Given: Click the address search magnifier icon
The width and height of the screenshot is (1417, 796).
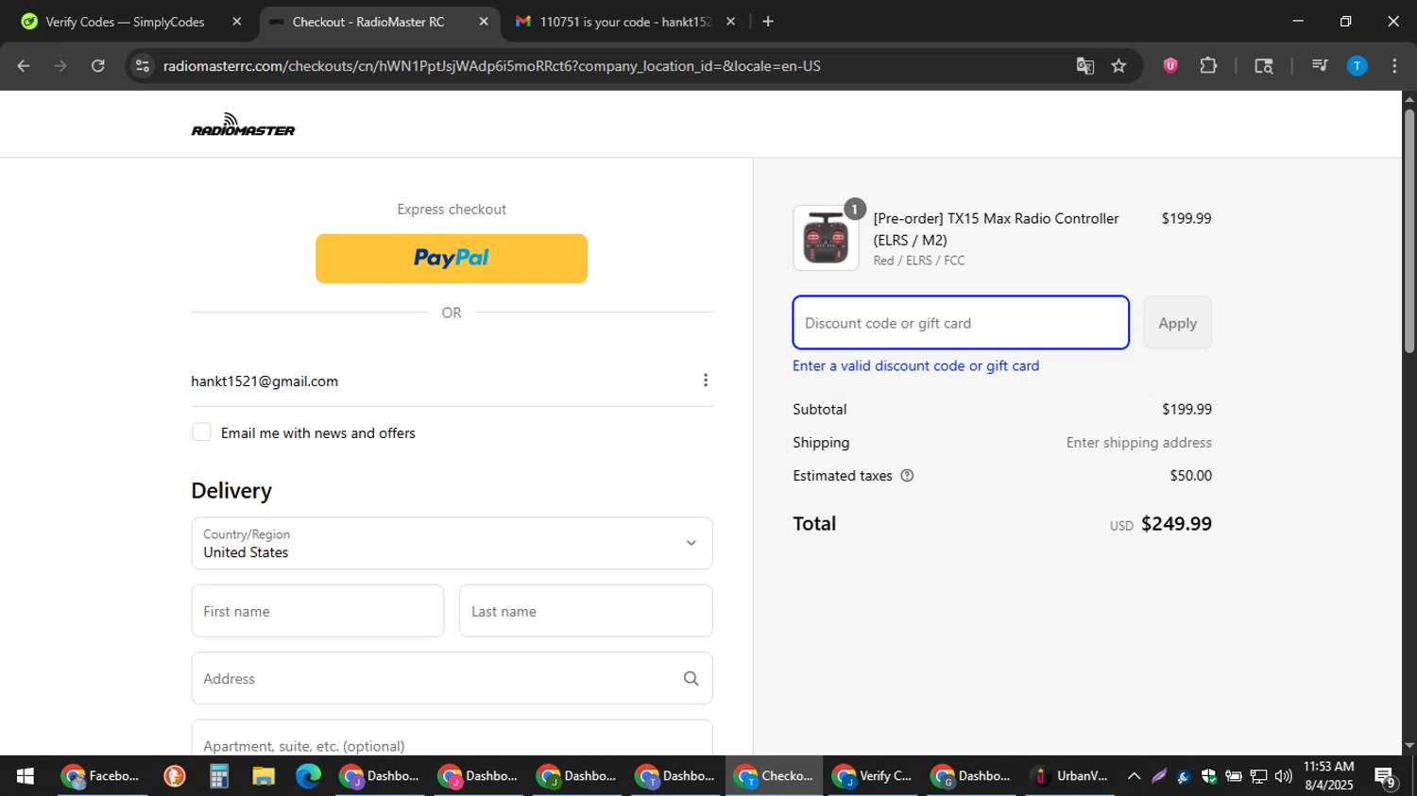Looking at the screenshot, I should (691, 678).
